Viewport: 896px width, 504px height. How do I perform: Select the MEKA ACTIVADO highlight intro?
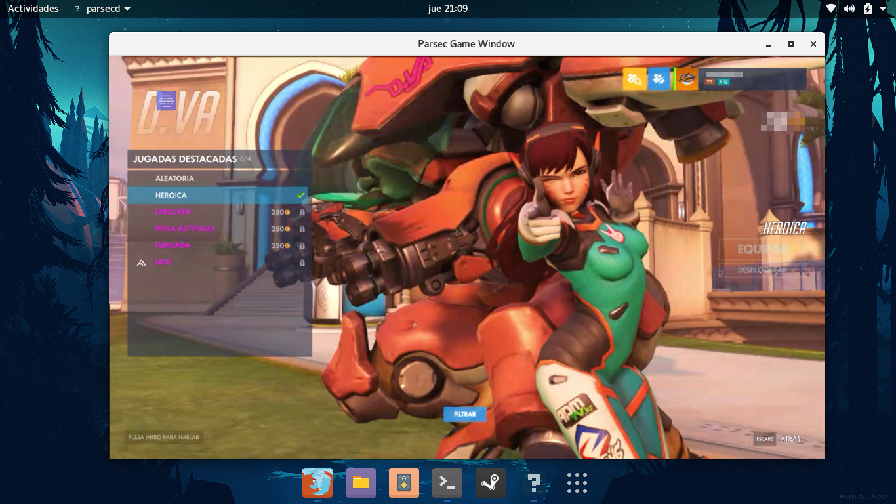(219, 228)
